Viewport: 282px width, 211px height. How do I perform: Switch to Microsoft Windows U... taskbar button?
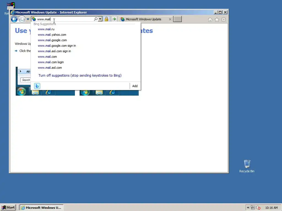point(42,208)
